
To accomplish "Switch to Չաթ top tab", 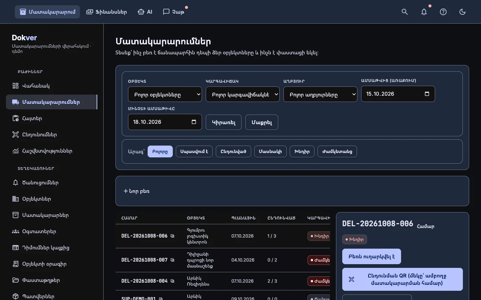I will pos(174,12).
